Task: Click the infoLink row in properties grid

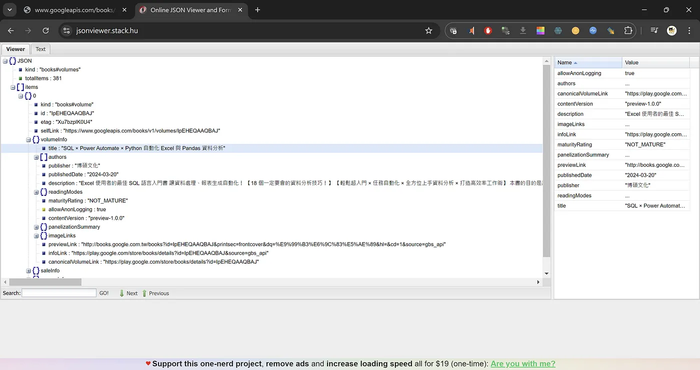Action: click(622, 134)
